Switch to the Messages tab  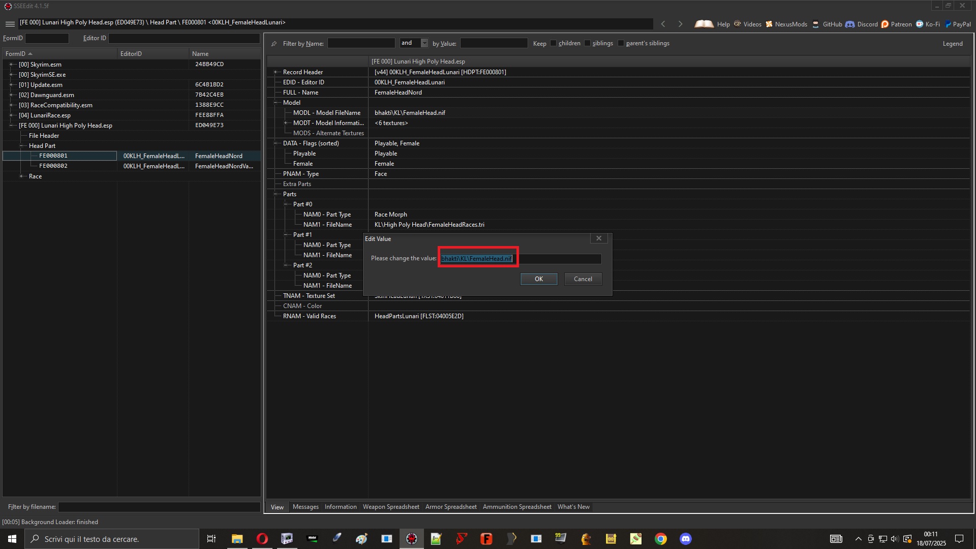(306, 507)
